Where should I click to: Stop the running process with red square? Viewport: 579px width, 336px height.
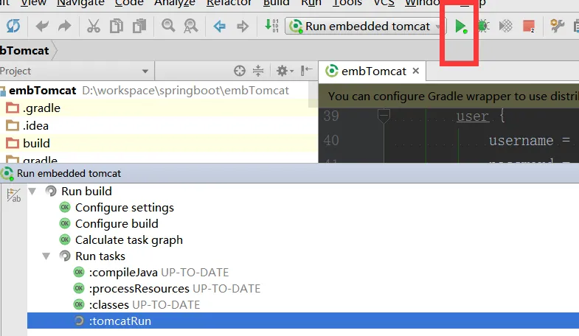(x=529, y=27)
